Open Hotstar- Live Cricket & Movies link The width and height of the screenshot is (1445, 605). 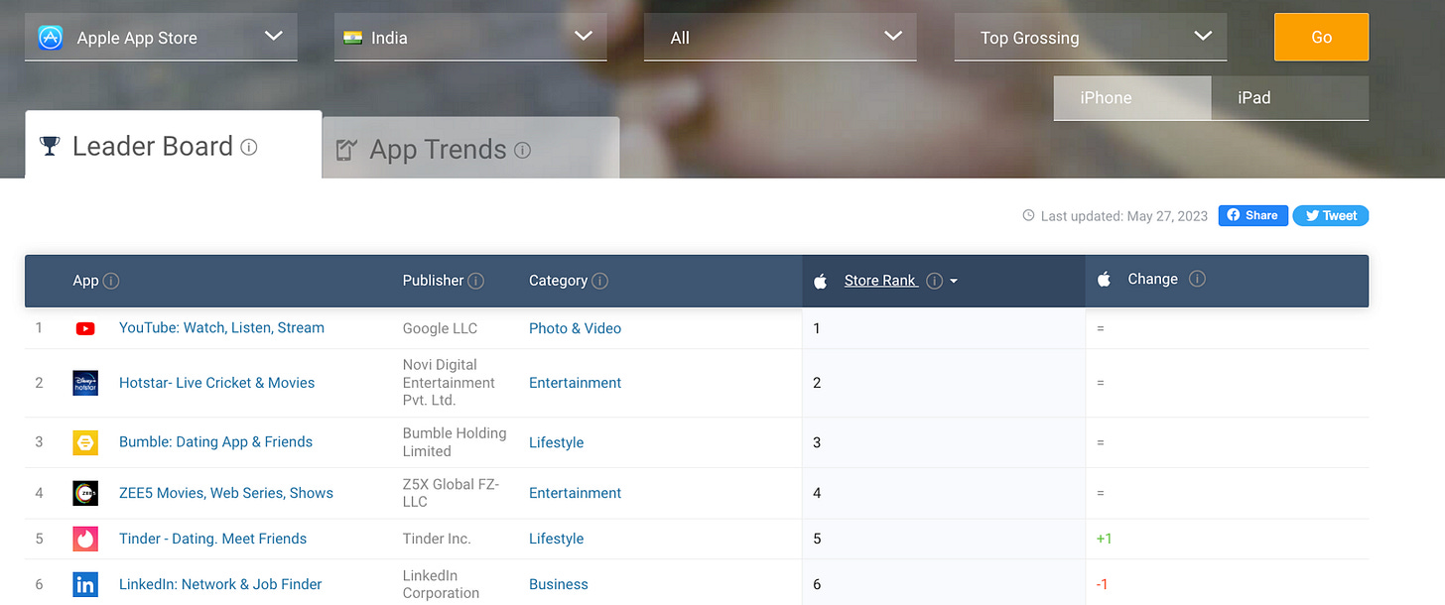[216, 383]
